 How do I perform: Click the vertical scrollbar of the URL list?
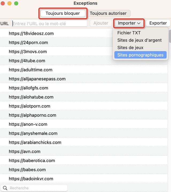[x=170, y=36]
